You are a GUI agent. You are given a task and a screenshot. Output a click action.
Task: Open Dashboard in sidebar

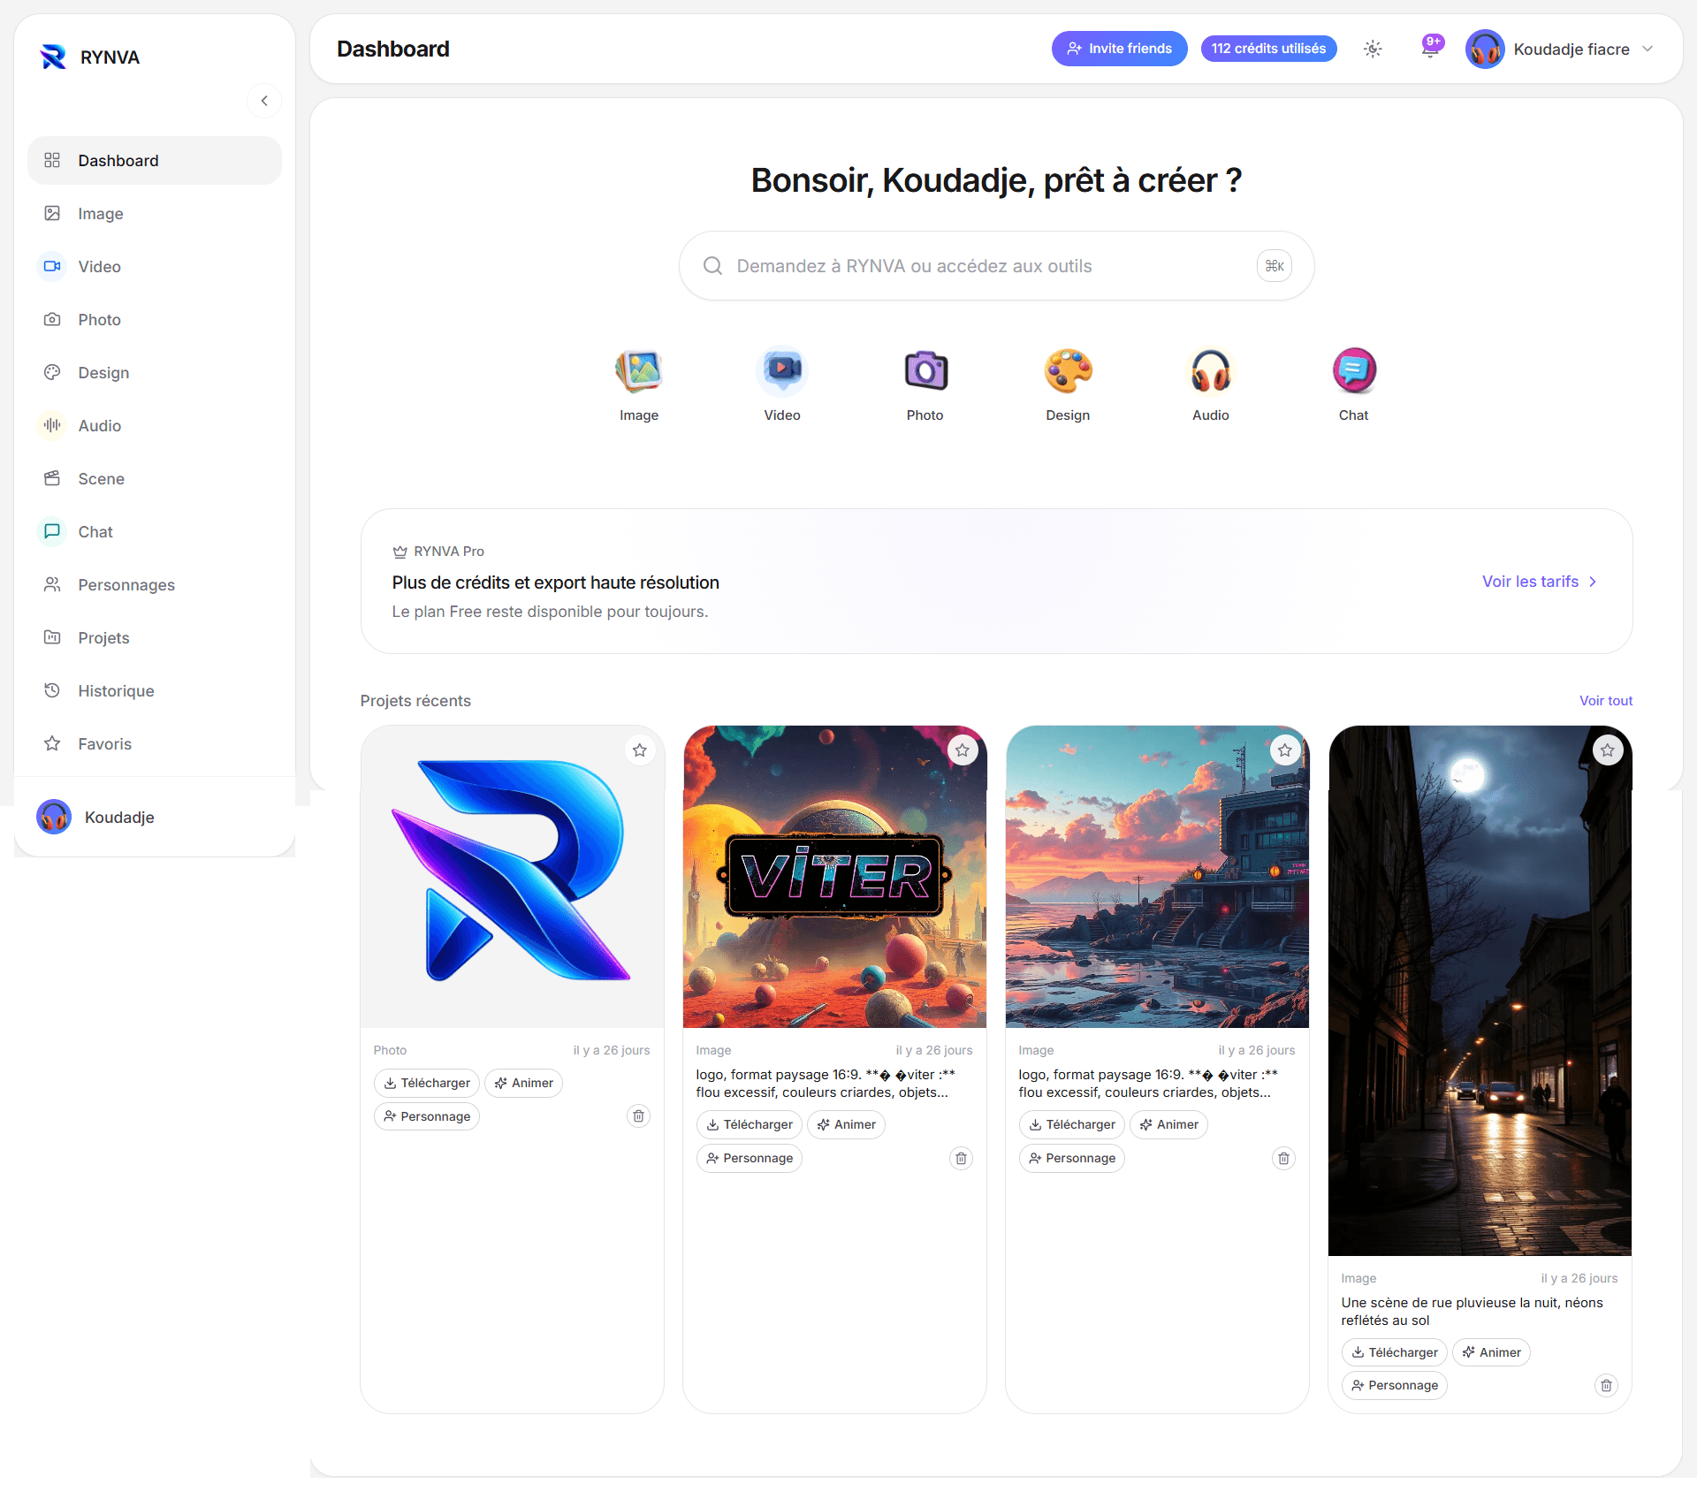tap(155, 161)
